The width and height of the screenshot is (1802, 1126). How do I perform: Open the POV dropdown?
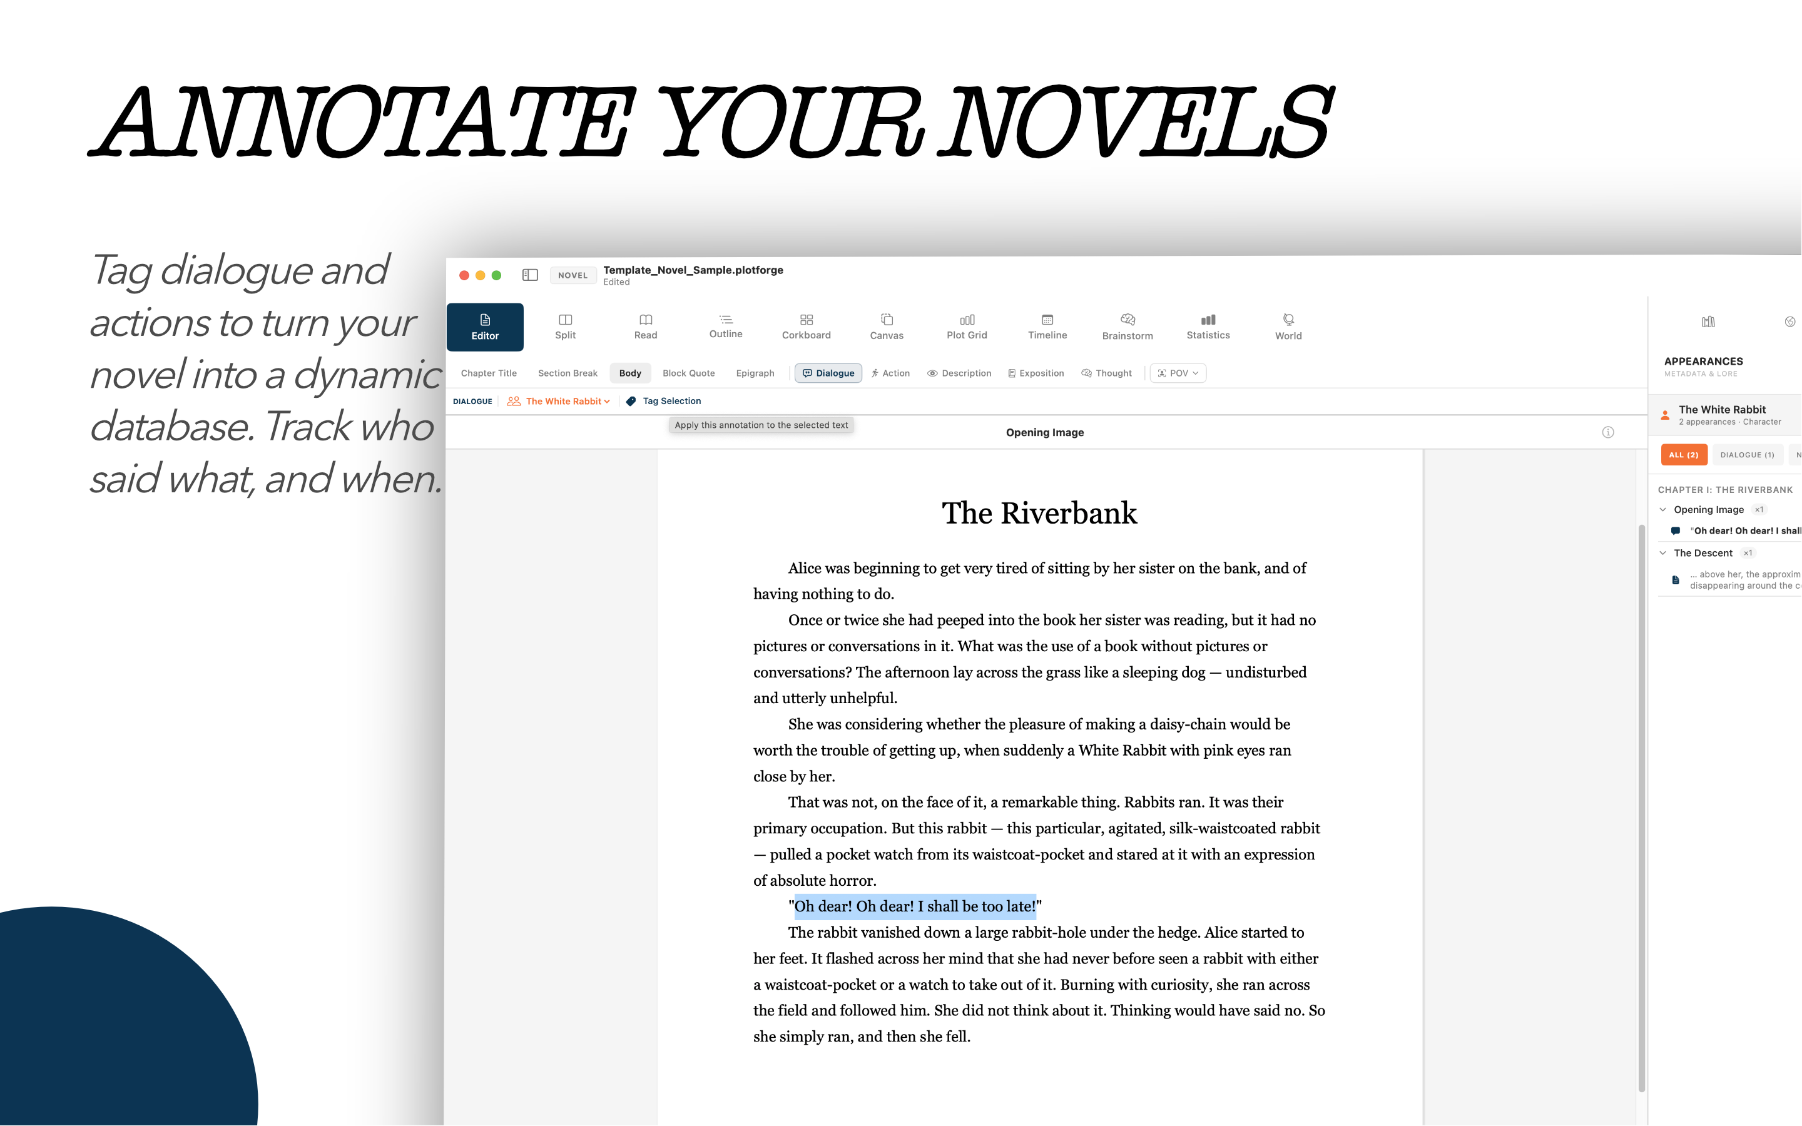click(1178, 373)
